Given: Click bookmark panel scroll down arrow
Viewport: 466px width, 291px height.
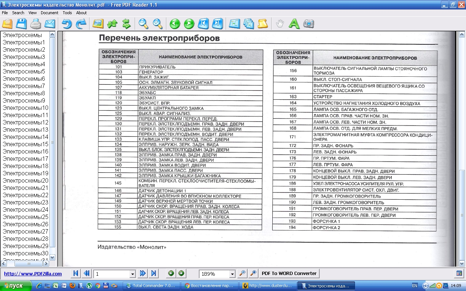Looking at the screenshot, I should pyautogui.click(x=52, y=257).
